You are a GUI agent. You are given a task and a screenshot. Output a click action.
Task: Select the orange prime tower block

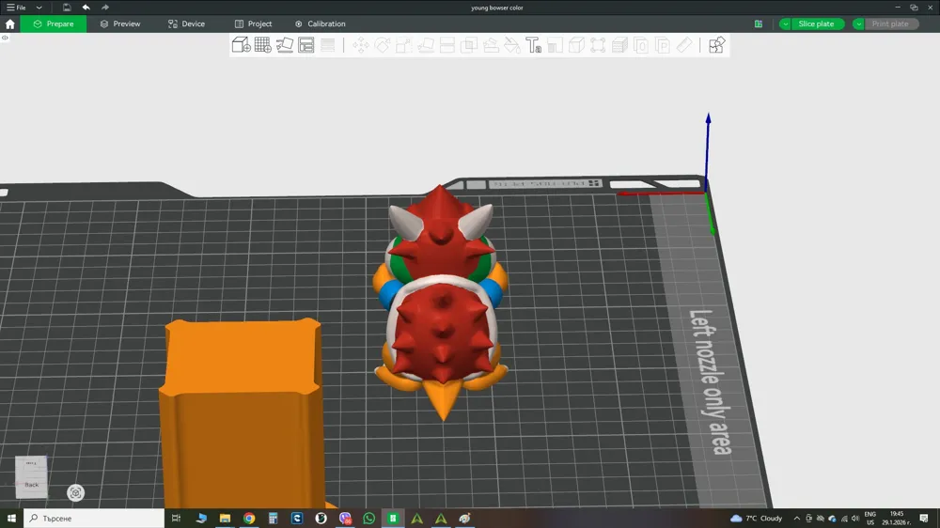click(x=242, y=413)
